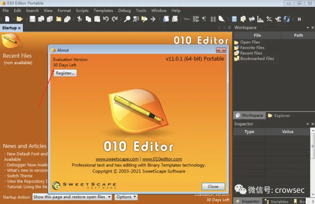Open the Options dropdown

click(x=126, y=197)
